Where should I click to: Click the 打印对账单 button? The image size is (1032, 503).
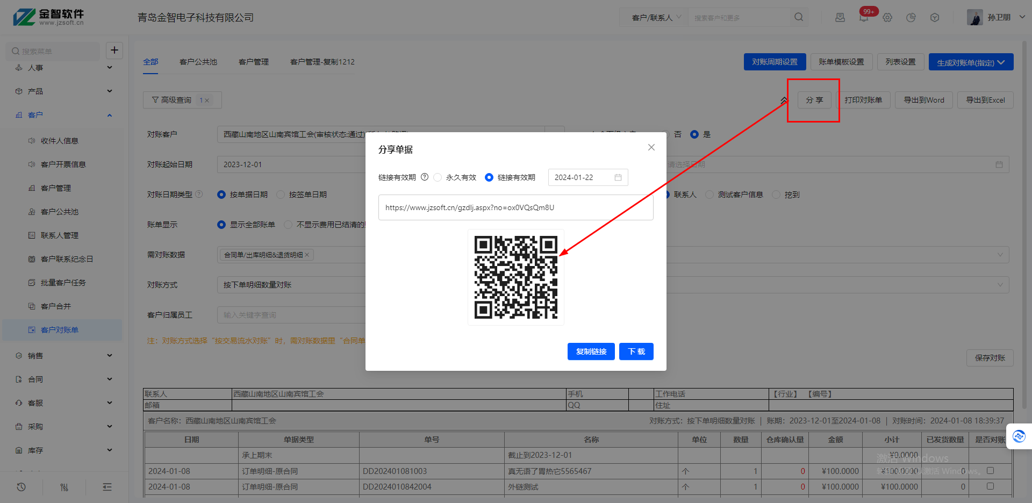(x=863, y=100)
